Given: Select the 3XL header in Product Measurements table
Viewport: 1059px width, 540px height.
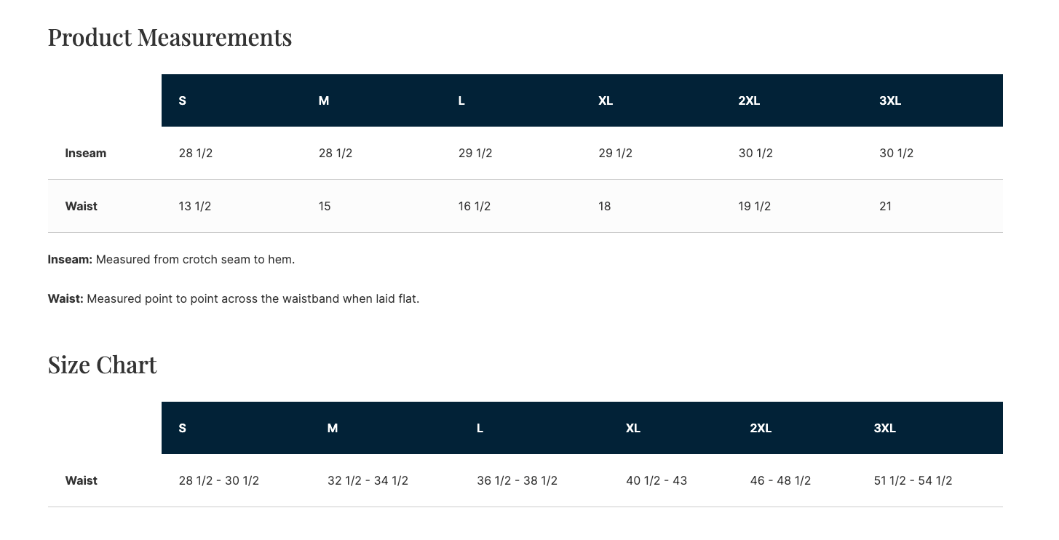Looking at the screenshot, I should pyautogui.click(x=890, y=100).
